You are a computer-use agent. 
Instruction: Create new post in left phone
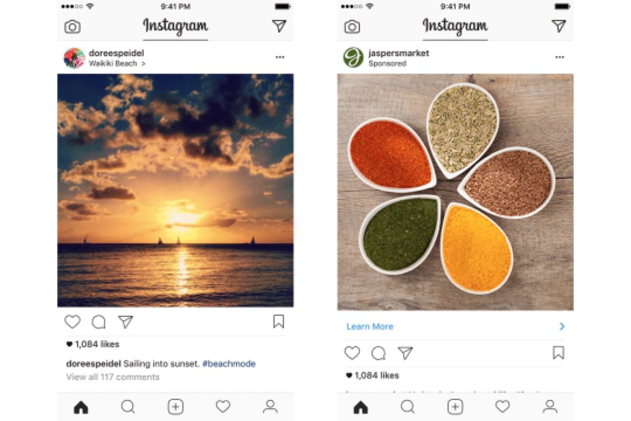click(175, 407)
